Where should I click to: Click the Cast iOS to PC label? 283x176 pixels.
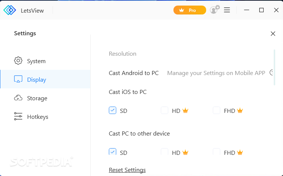[128, 92]
